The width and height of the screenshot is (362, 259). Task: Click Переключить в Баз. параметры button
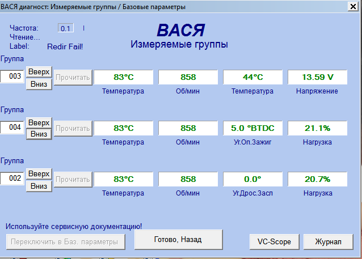(x=66, y=241)
